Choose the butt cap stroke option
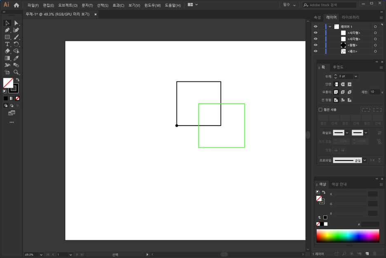The width and height of the screenshot is (386, 258). pos(336,84)
